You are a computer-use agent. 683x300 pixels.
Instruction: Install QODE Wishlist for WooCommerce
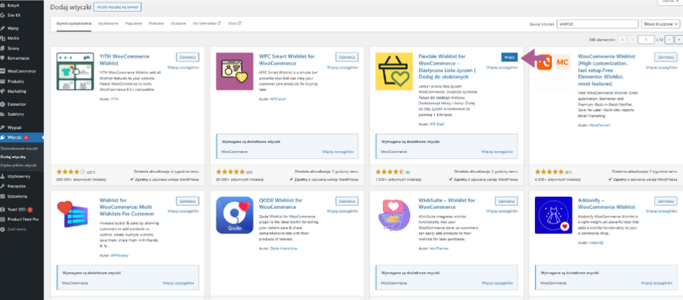(347, 201)
